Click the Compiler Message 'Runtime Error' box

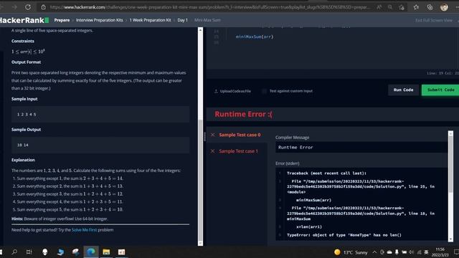point(361,148)
